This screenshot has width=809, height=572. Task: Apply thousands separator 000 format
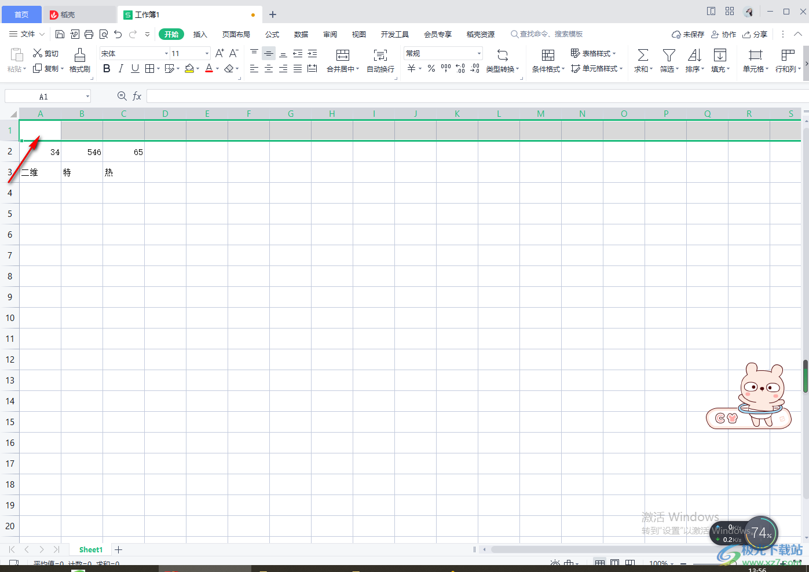pos(446,68)
